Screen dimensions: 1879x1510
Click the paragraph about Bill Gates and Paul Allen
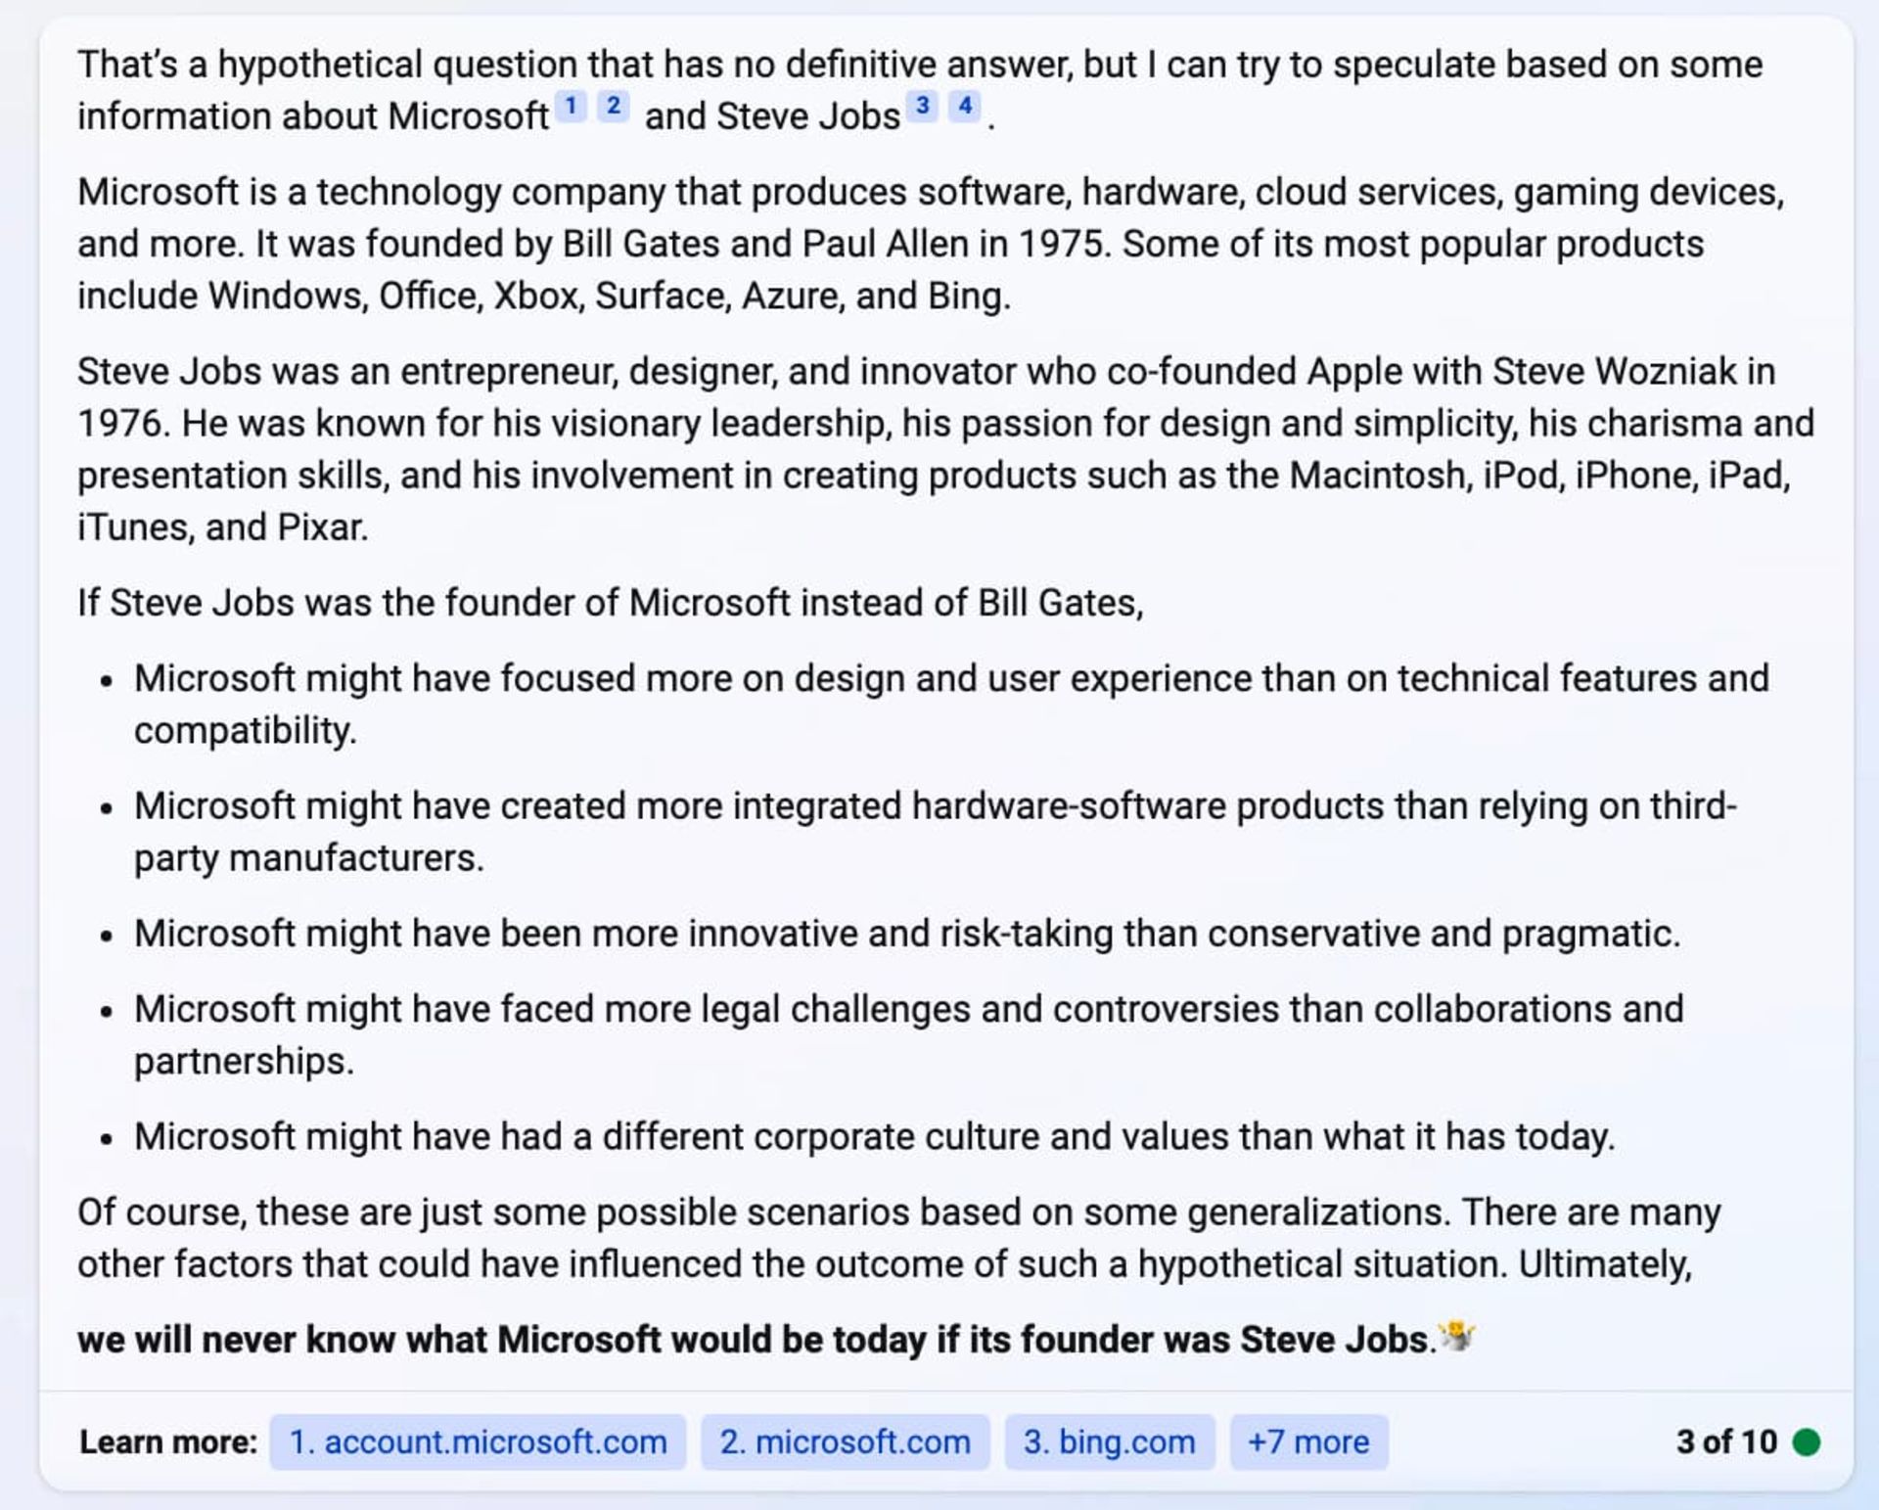(x=930, y=244)
